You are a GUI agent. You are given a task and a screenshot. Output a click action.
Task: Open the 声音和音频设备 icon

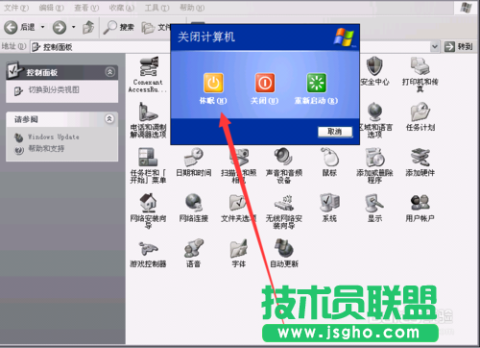click(x=284, y=165)
